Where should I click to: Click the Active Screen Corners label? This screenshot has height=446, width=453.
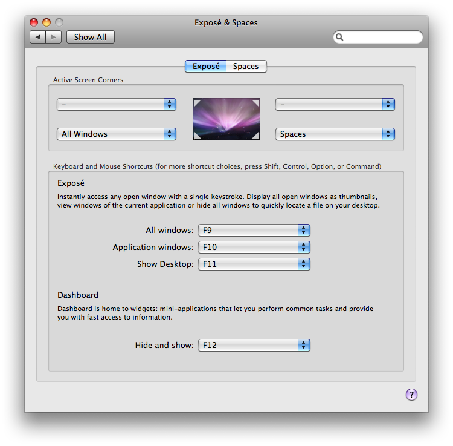click(88, 80)
